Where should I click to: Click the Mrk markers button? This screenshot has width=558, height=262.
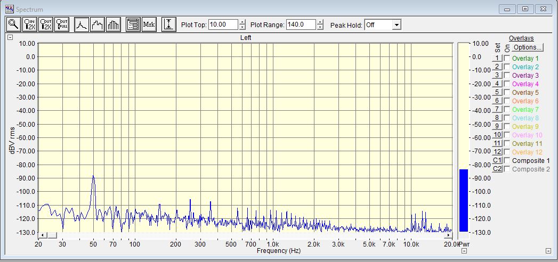pyautogui.click(x=149, y=24)
